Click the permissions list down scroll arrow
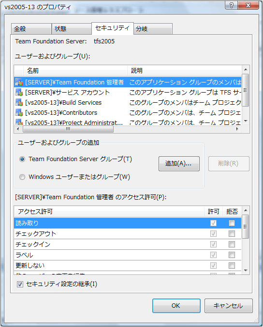Screen dimensions: 263x327 246,271
